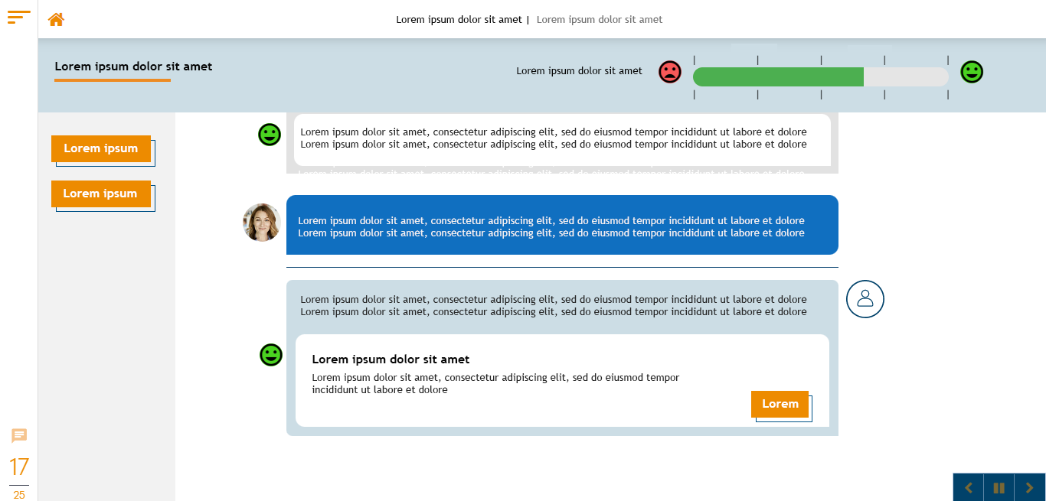The width and height of the screenshot is (1046, 501).
Task: Click the smiley beside the white card
Action: pyautogui.click(x=271, y=355)
